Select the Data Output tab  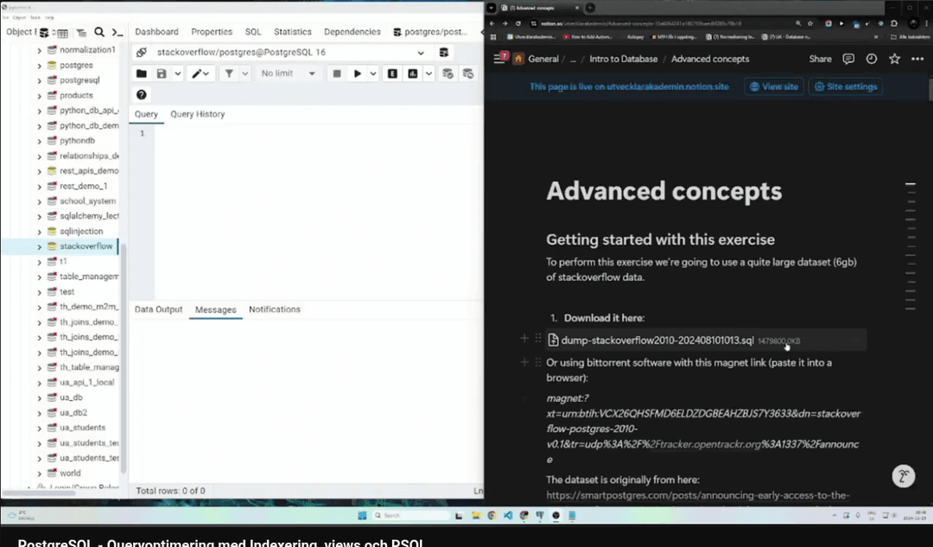pyautogui.click(x=158, y=309)
